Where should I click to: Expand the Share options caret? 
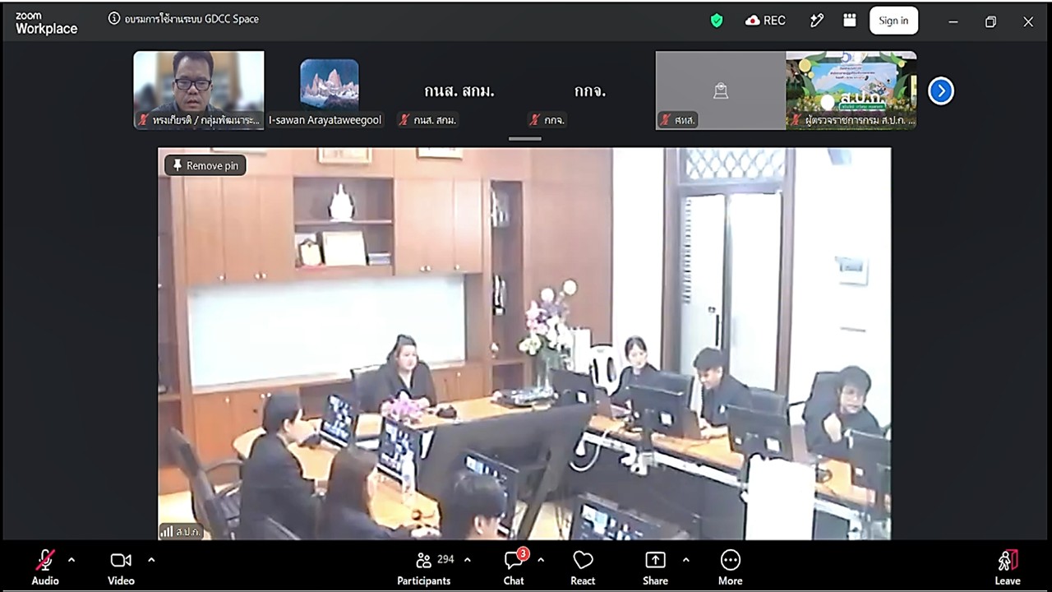tap(686, 560)
